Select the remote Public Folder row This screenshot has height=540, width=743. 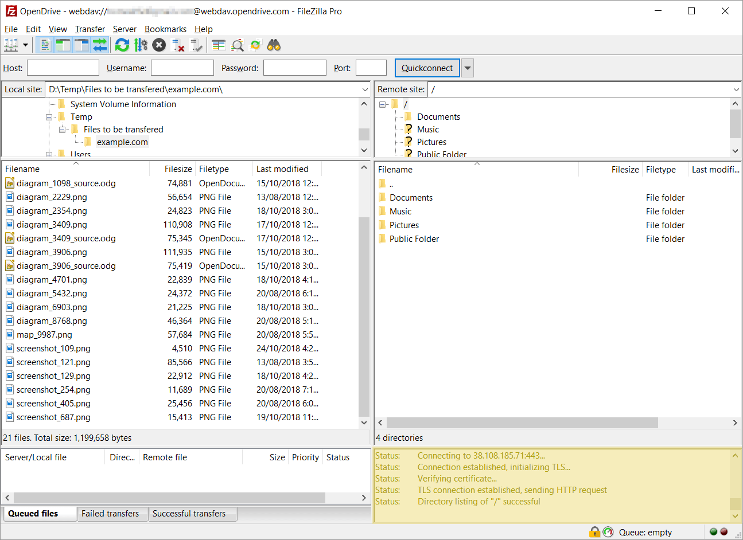coord(557,239)
